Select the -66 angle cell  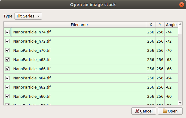pos(171,69)
